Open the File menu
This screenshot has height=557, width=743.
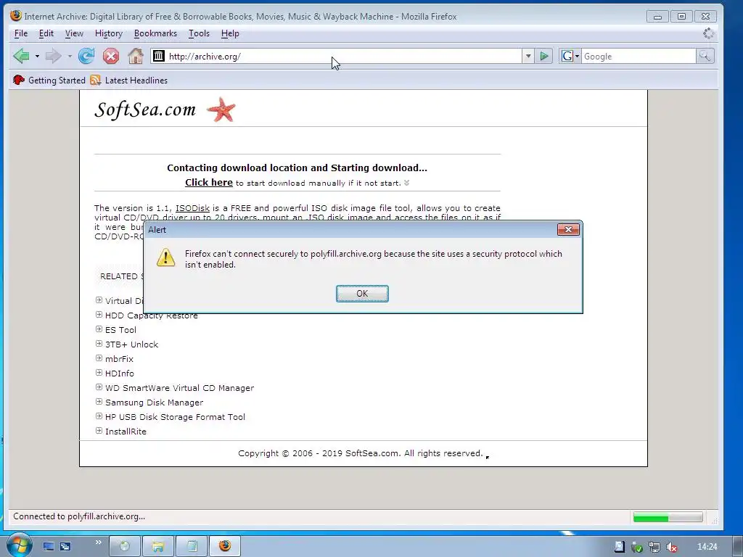click(x=21, y=33)
